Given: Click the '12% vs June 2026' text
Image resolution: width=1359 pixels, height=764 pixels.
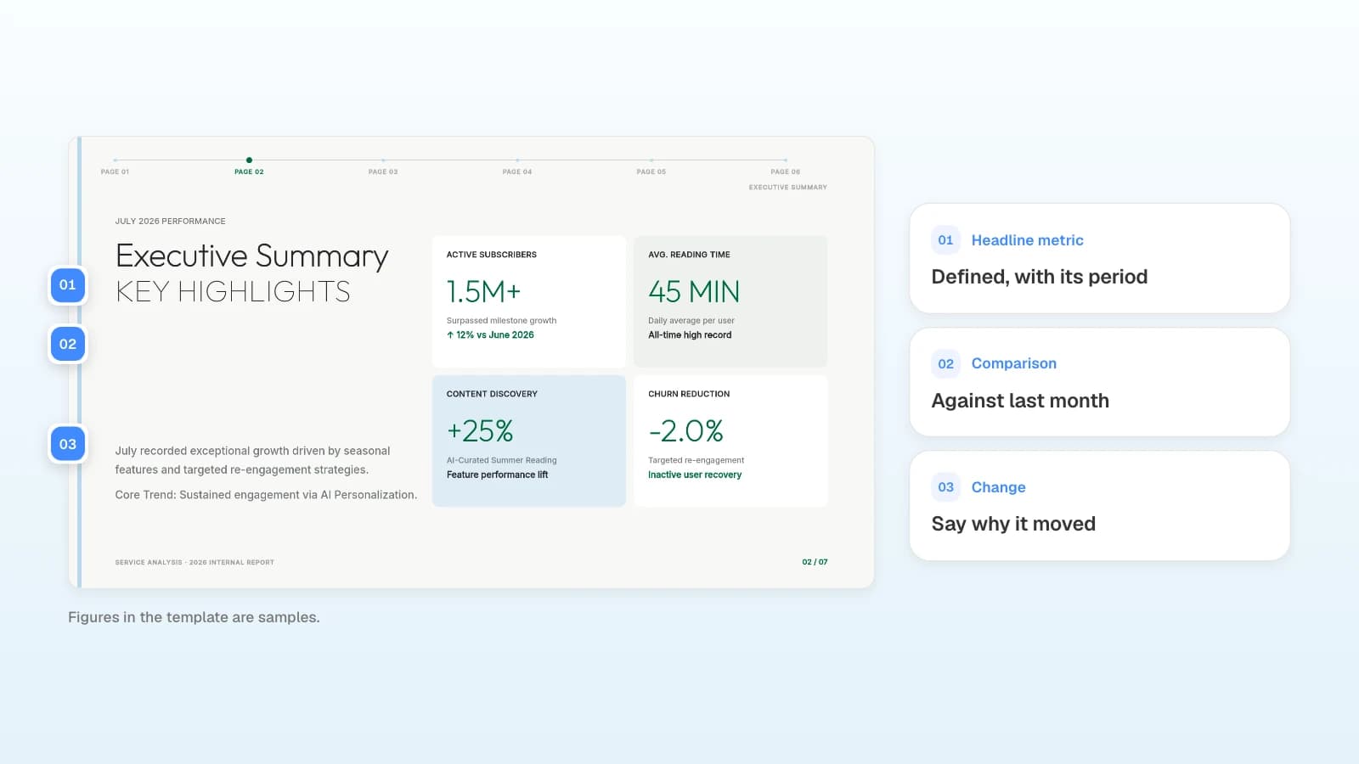Looking at the screenshot, I should [494, 335].
